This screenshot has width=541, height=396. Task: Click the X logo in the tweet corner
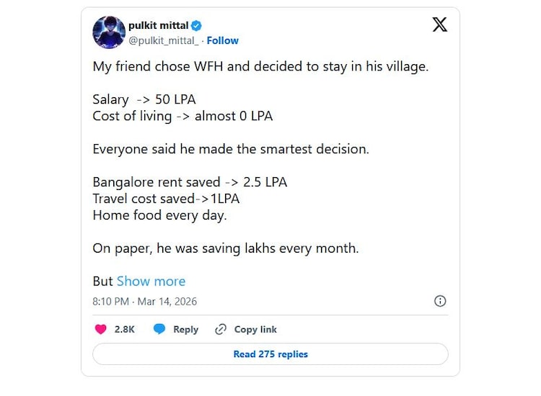click(x=439, y=24)
